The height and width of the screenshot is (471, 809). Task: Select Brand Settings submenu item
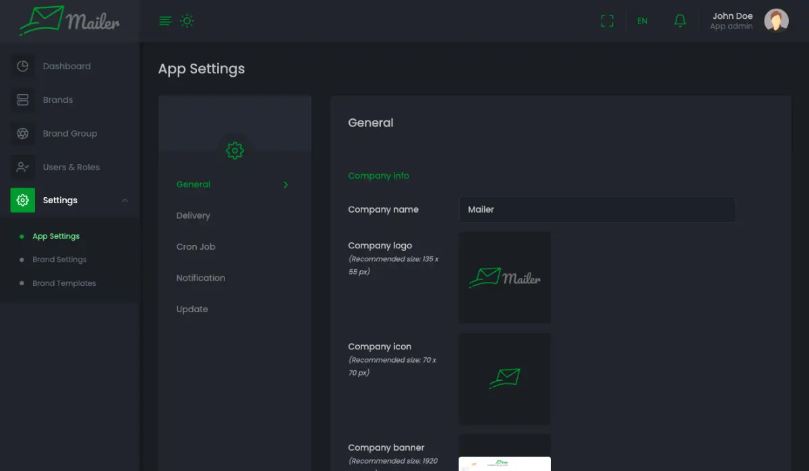[x=59, y=260]
